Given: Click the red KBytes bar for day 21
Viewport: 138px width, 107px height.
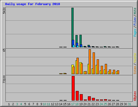Looking at the screenshot, I should point(89,98).
